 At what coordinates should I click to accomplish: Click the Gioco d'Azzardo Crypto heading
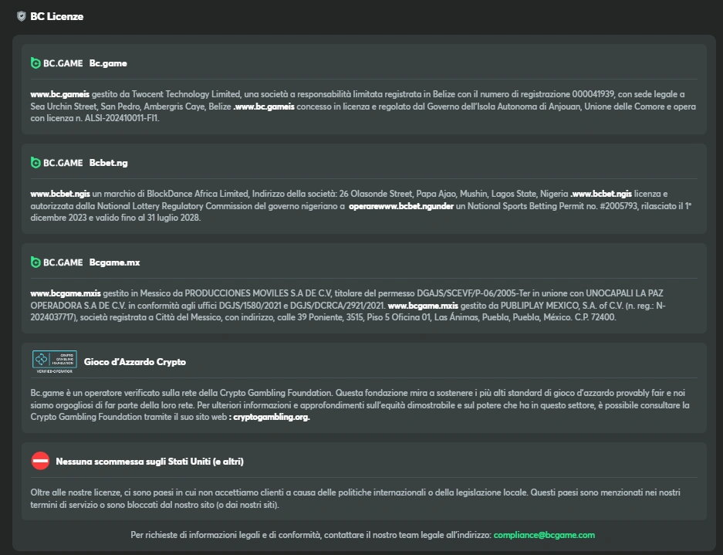[135, 361]
